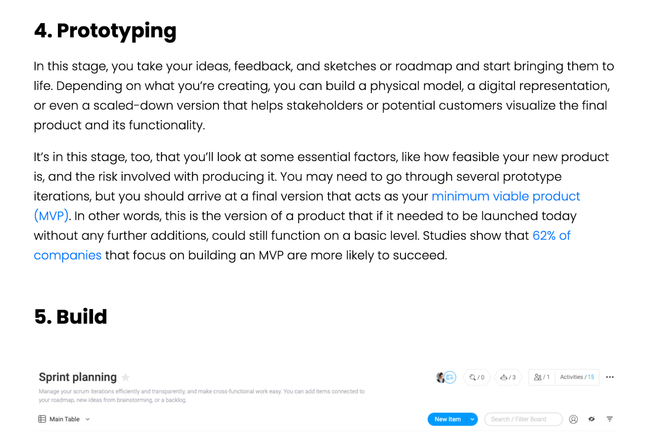Open the three-dot board options menu
662x441 pixels.
point(609,377)
